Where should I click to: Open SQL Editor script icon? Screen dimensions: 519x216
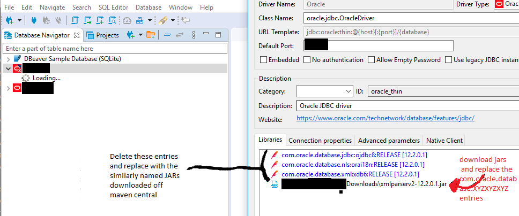(x=75, y=20)
